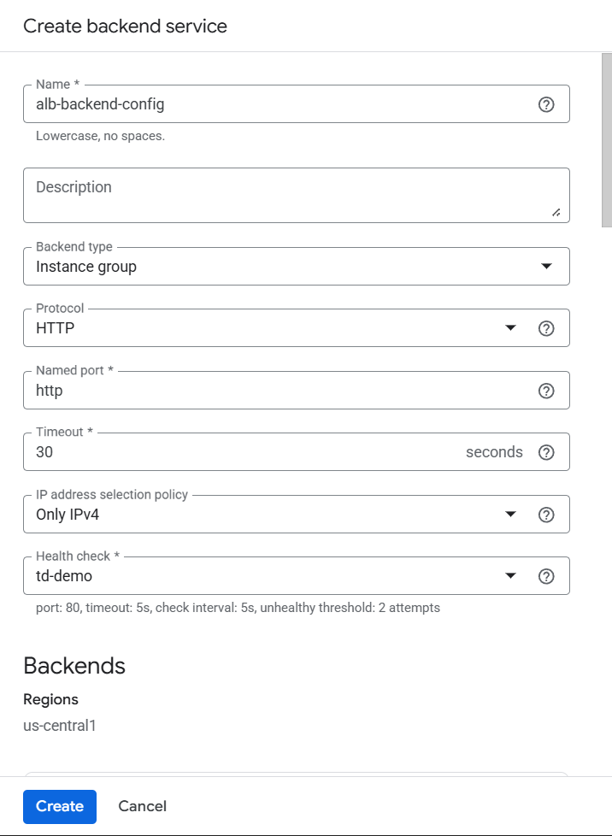The height and width of the screenshot is (836, 612).
Task: Open the Health check td-demo dropdown
Action: (274, 576)
